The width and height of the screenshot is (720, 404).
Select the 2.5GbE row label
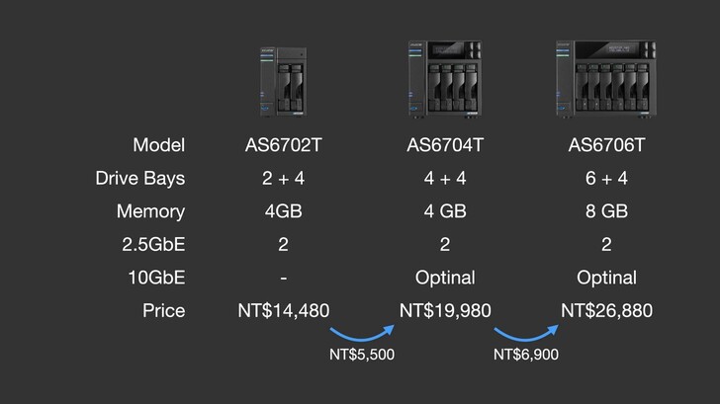tap(150, 245)
